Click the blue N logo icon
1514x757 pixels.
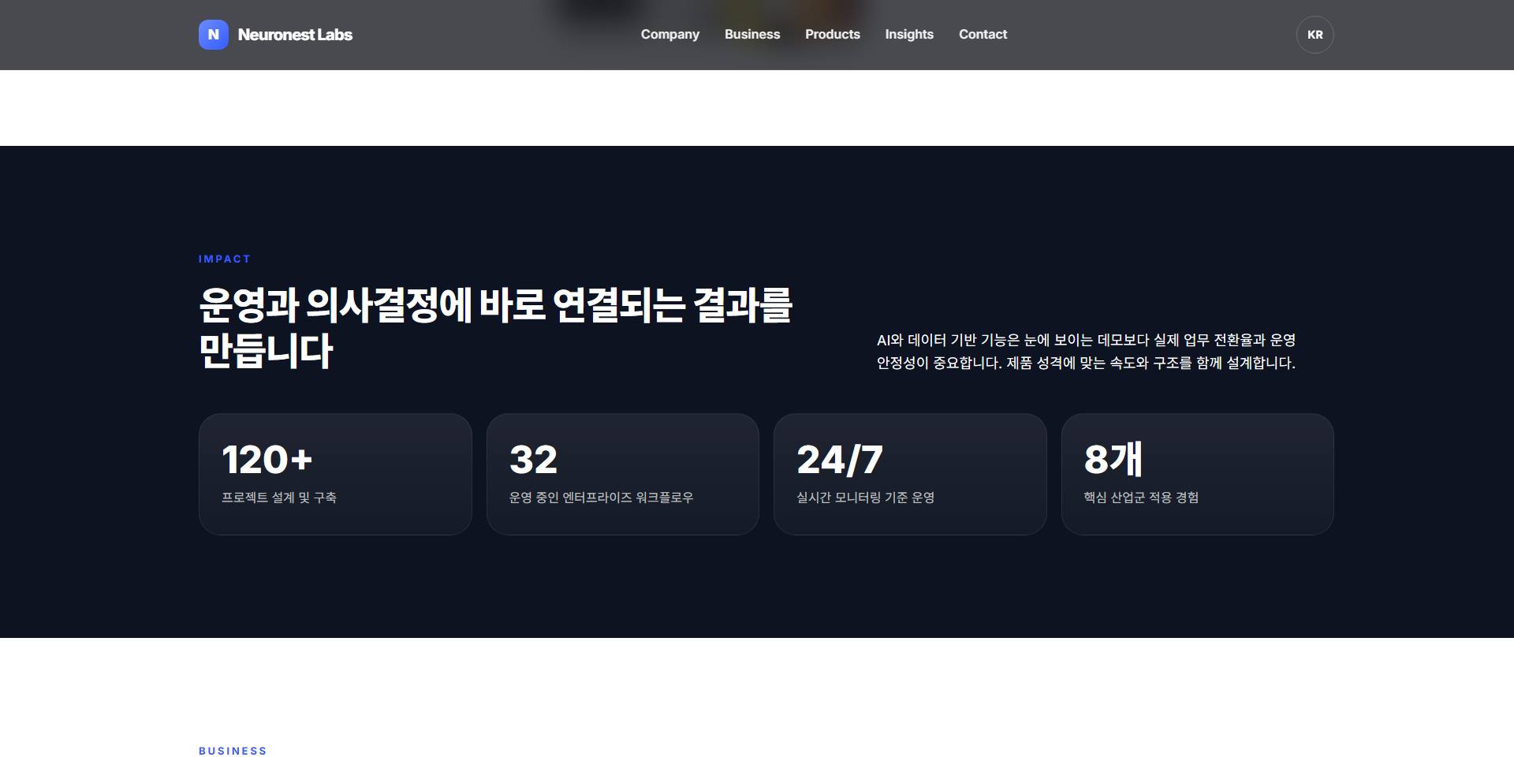[x=213, y=35]
